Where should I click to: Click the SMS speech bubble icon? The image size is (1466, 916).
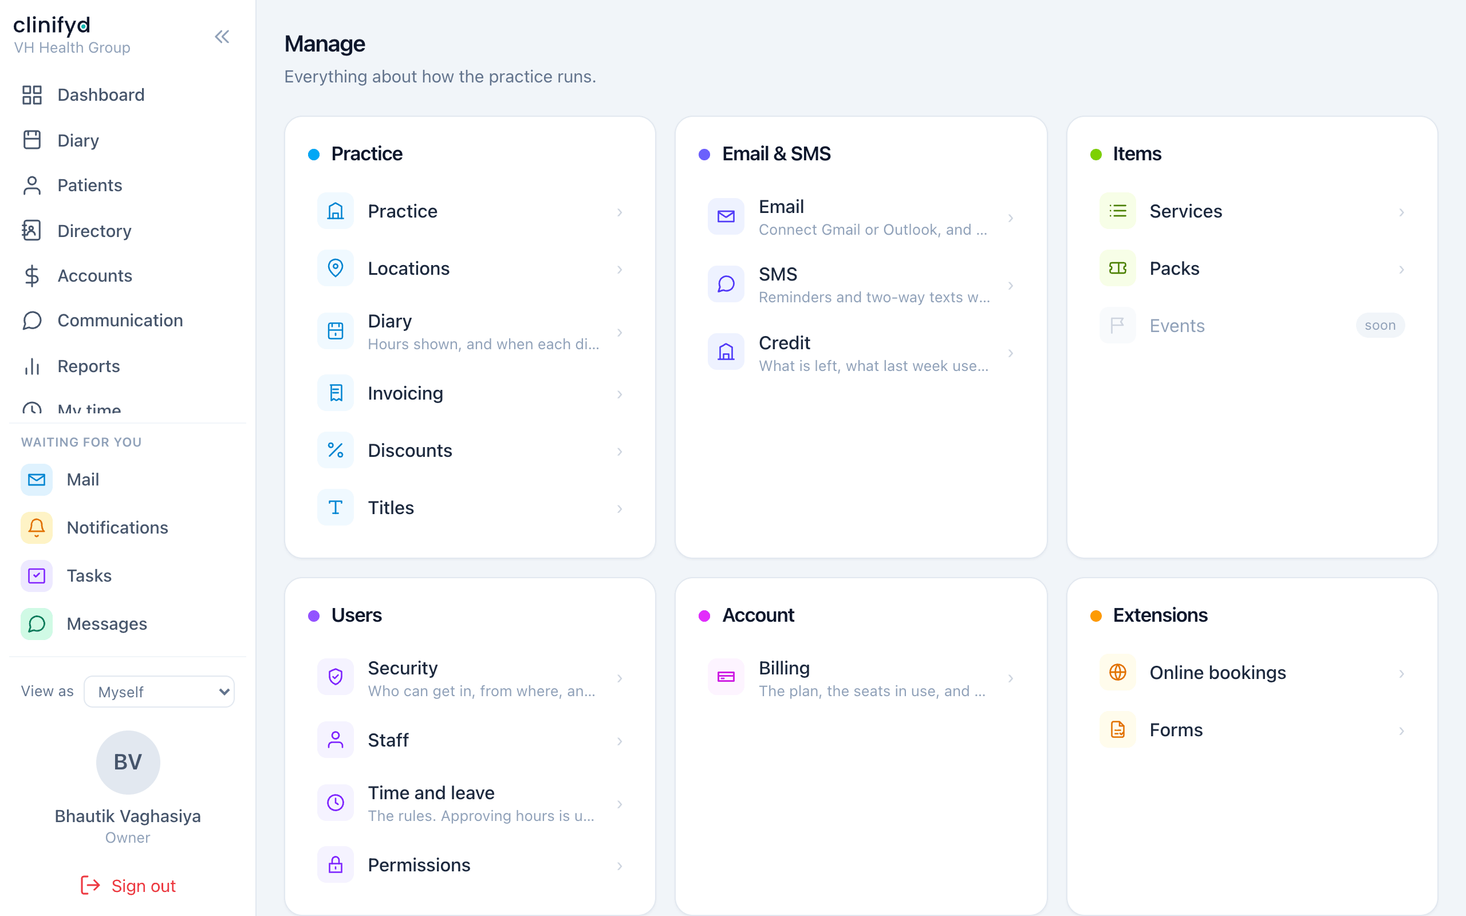pyautogui.click(x=726, y=284)
